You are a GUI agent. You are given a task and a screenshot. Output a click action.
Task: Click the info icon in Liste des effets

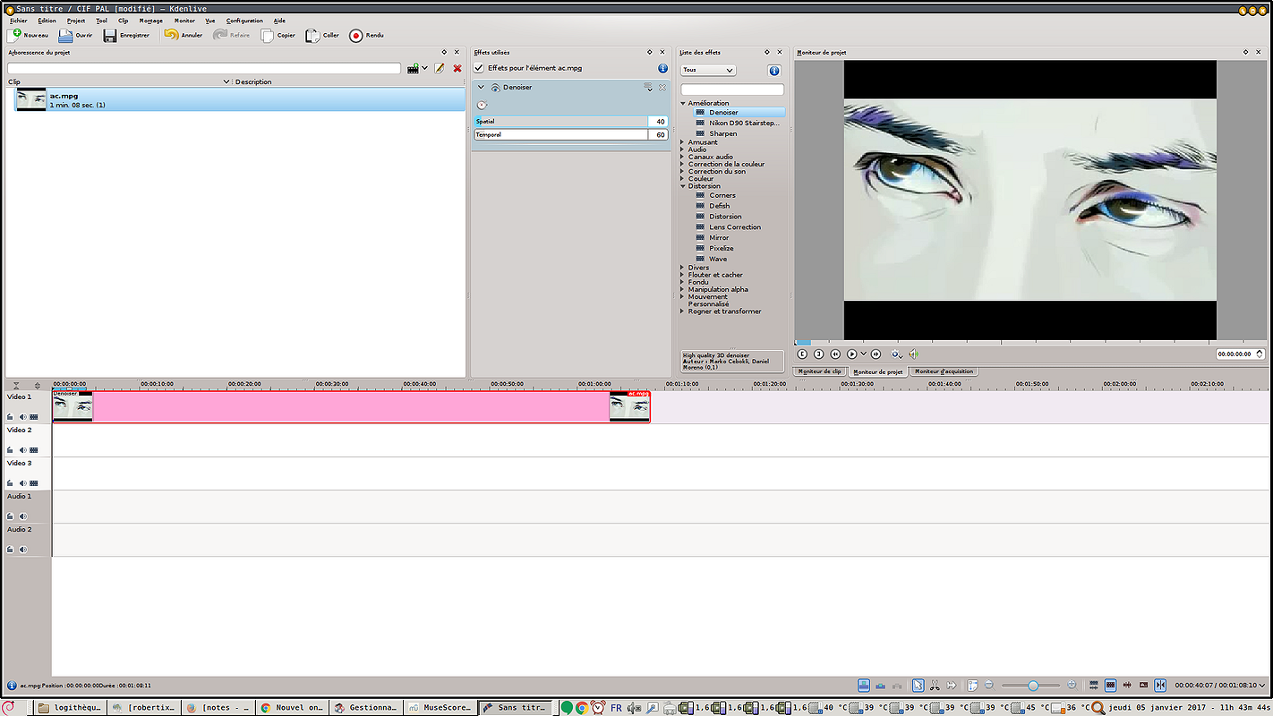[x=774, y=71]
